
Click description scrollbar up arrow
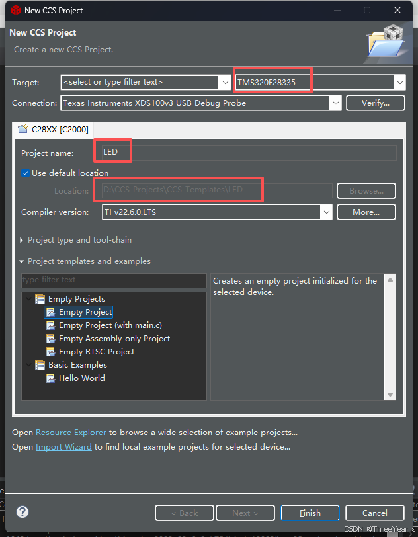click(390, 280)
